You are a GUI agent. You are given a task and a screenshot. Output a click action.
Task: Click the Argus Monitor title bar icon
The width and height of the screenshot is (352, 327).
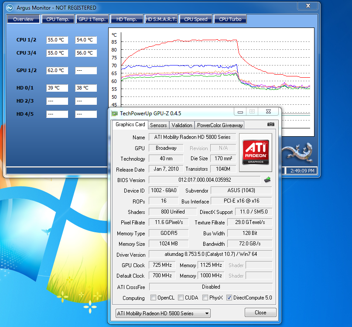[x=10, y=8]
